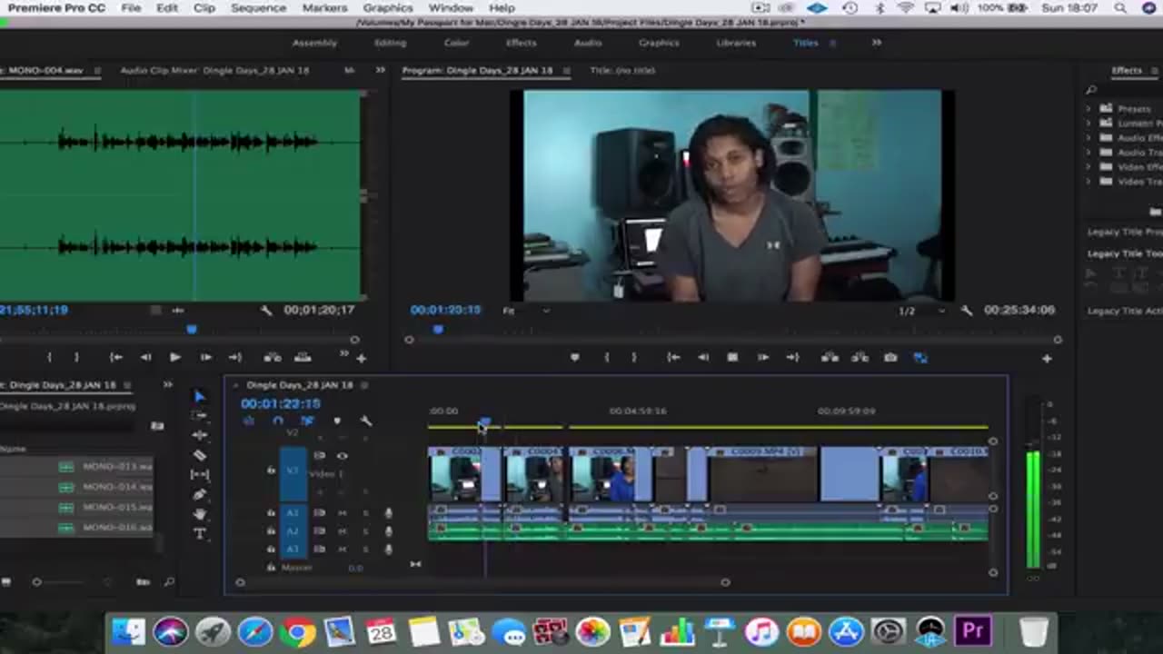
Task: Select the Razor tool in timeline tools
Action: pos(200,455)
